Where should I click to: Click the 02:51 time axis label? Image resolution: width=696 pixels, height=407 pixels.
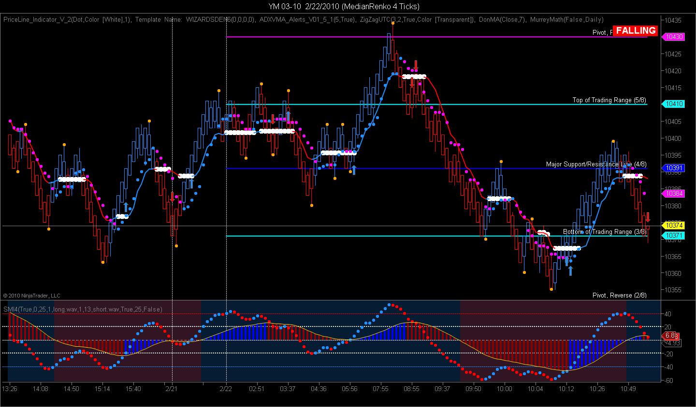257,389
